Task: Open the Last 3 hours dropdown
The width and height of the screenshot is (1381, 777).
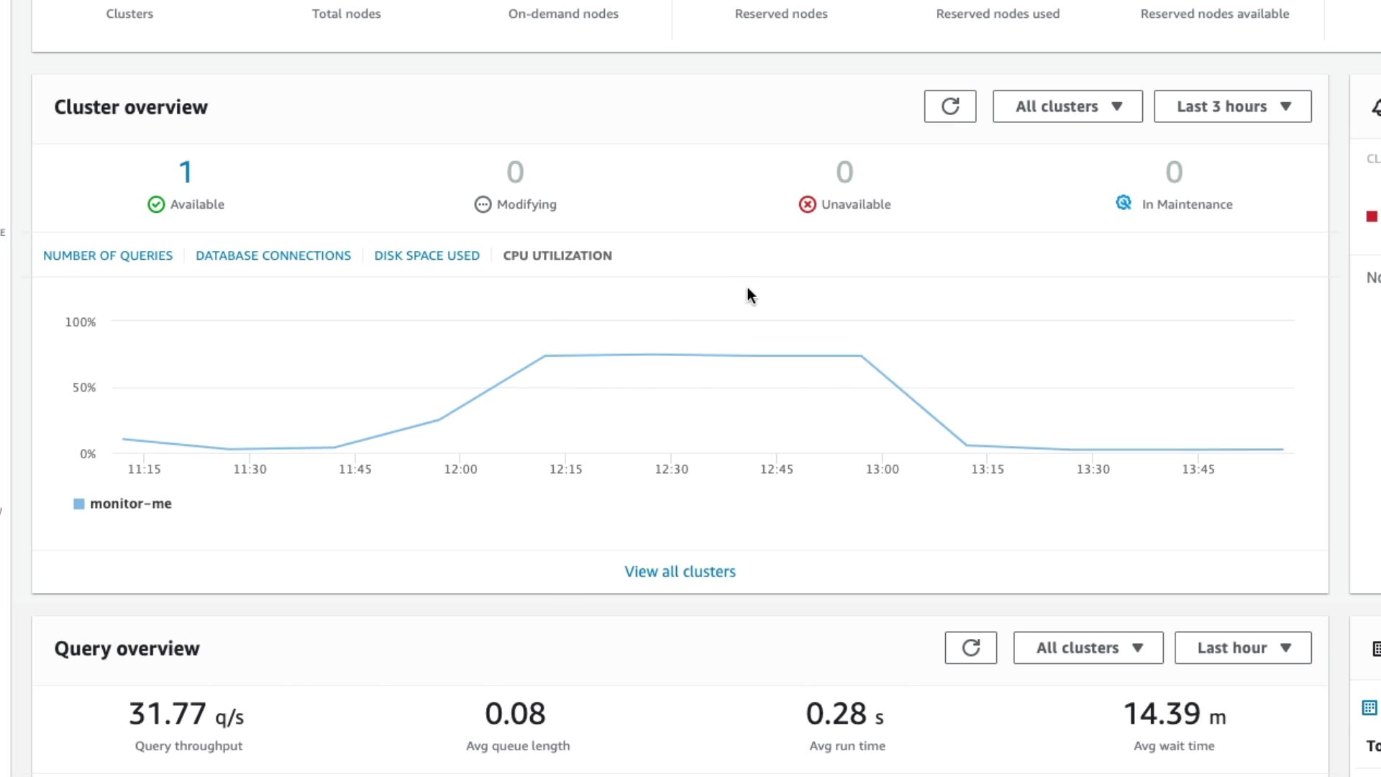Action: (x=1232, y=106)
